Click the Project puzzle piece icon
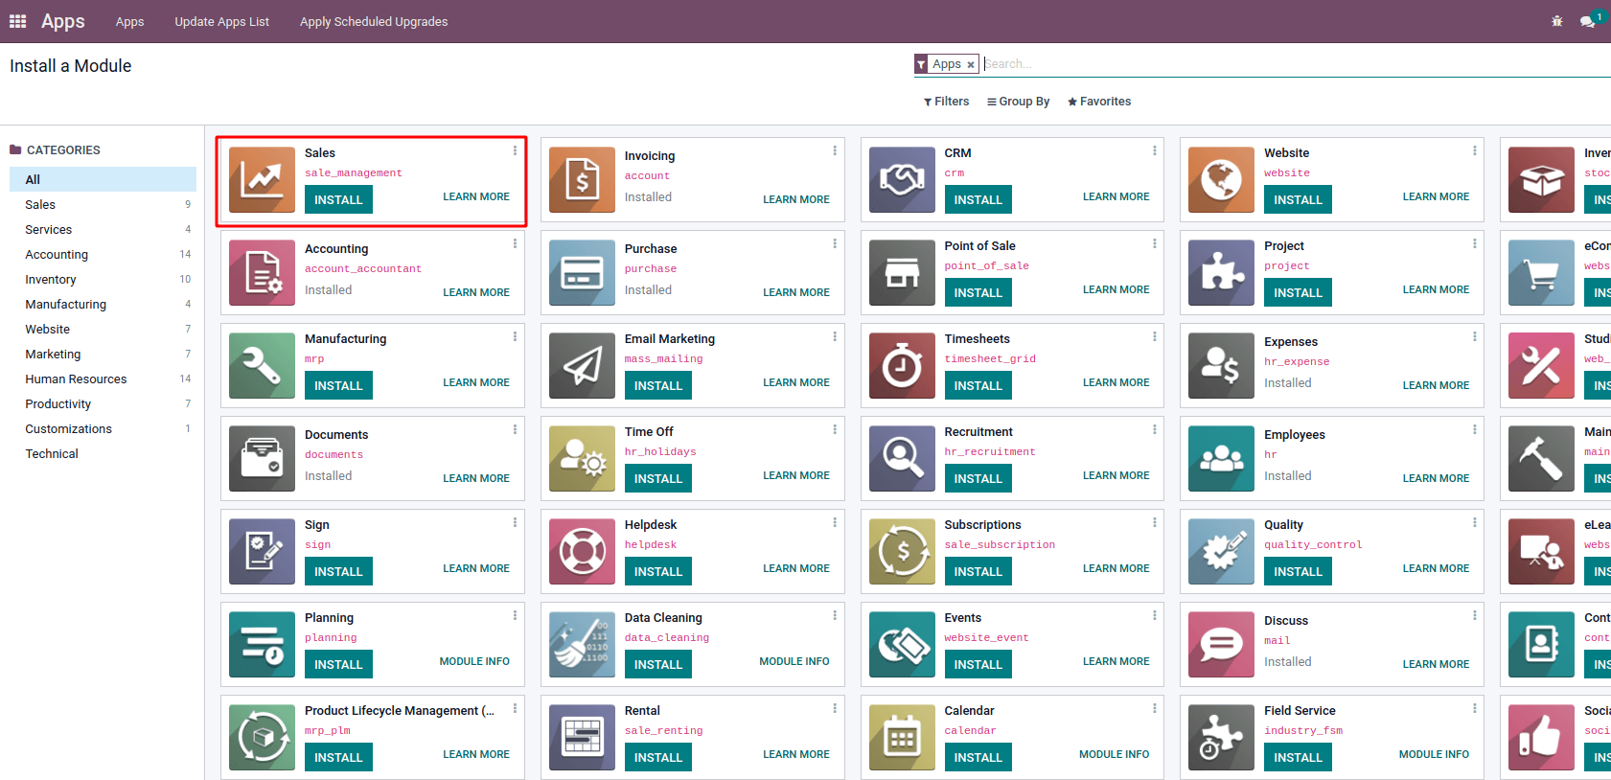This screenshot has height=780, width=1611. tap(1222, 272)
